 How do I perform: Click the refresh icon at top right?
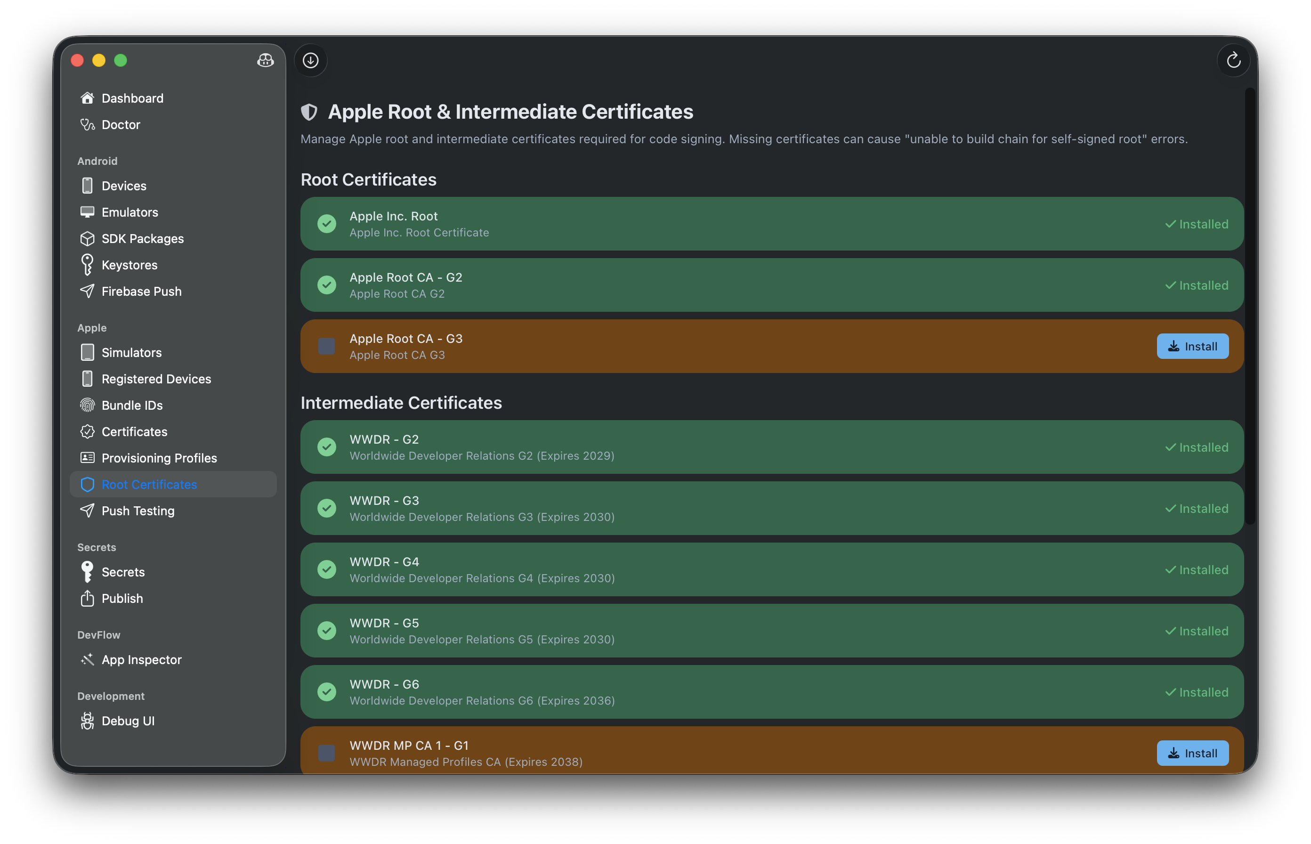pos(1233,60)
